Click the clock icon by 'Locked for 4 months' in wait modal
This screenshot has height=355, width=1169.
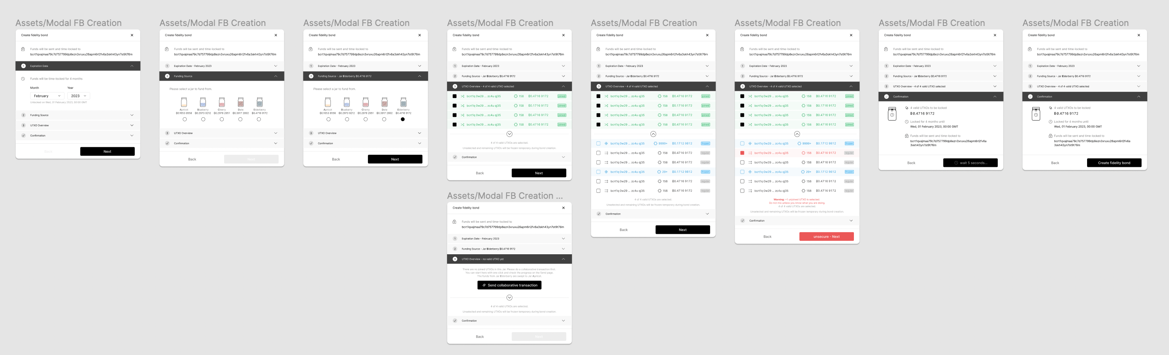pyautogui.click(x=907, y=122)
